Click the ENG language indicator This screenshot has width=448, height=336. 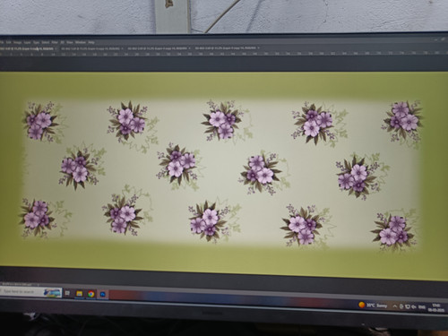(x=422, y=307)
